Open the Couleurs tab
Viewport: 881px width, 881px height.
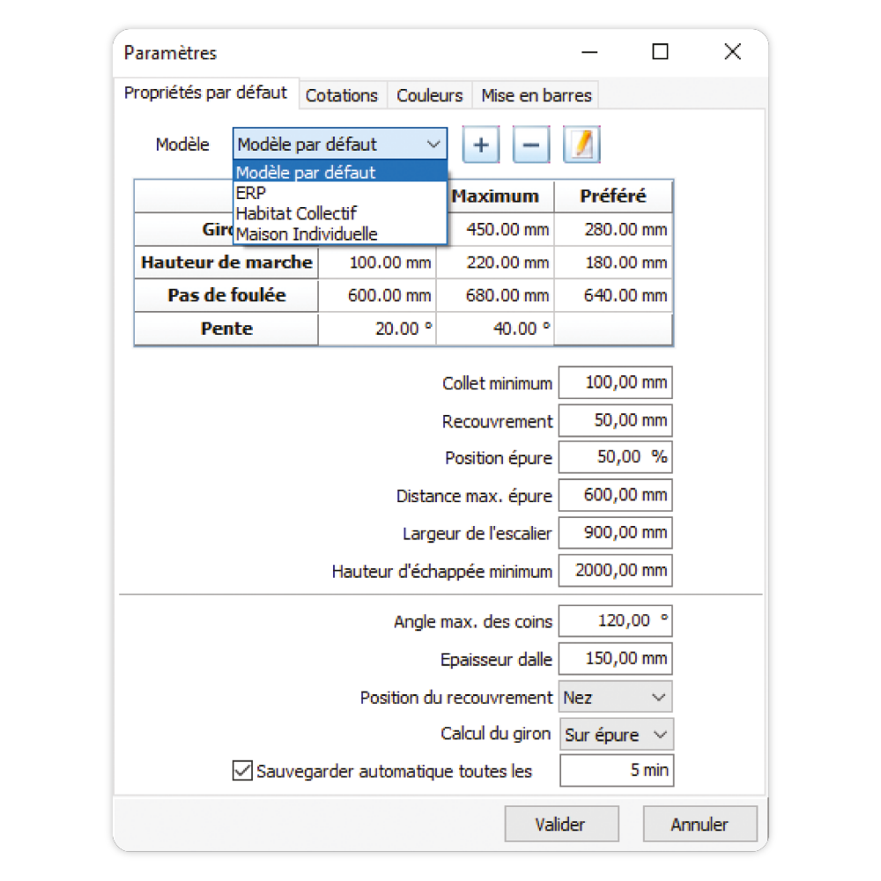[430, 96]
